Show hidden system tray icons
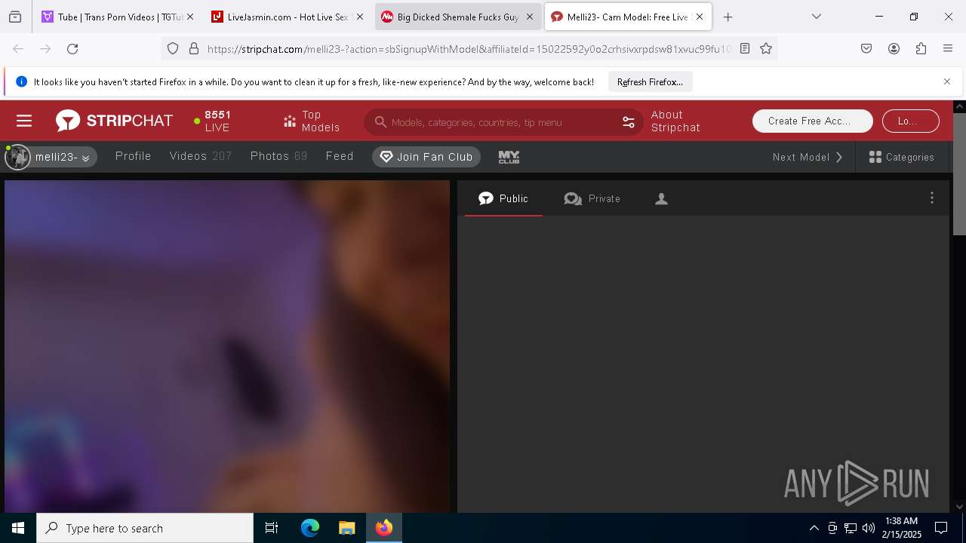The image size is (966, 543). click(x=814, y=528)
